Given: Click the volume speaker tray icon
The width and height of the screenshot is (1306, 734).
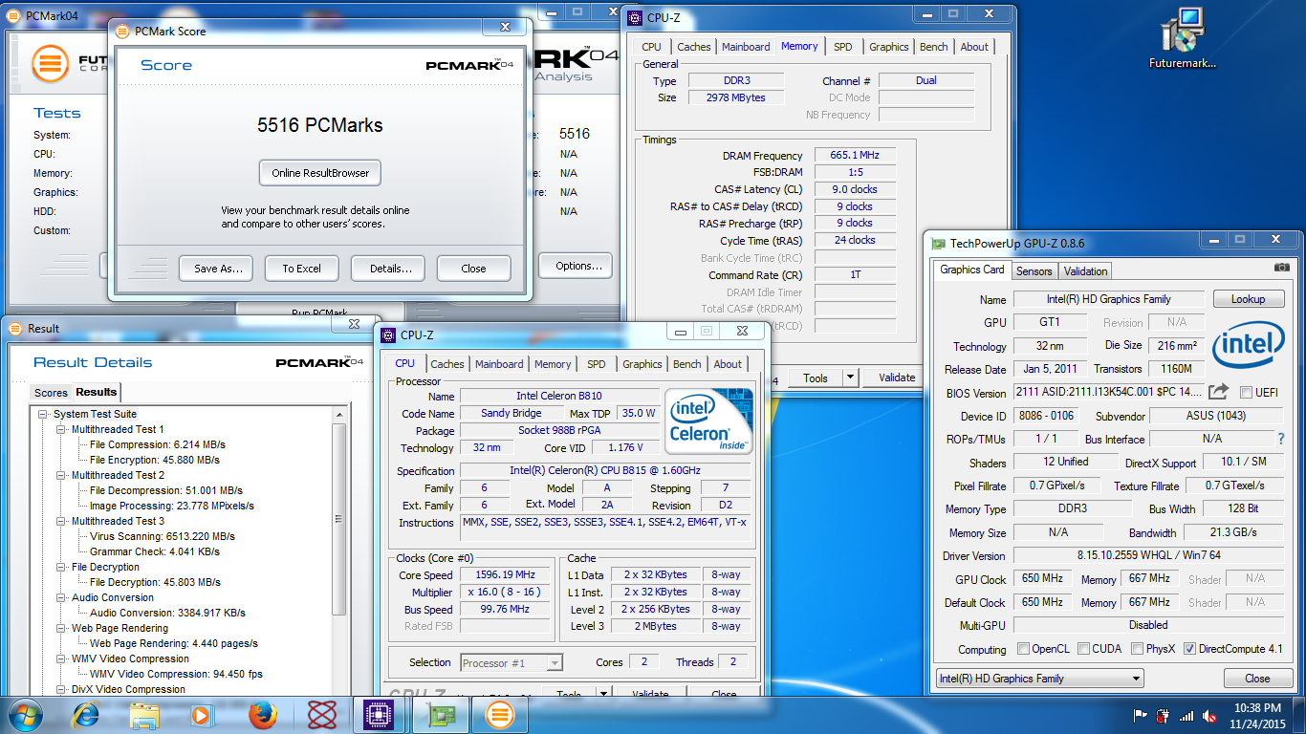Looking at the screenshot, I should (x=1209, y=715).
